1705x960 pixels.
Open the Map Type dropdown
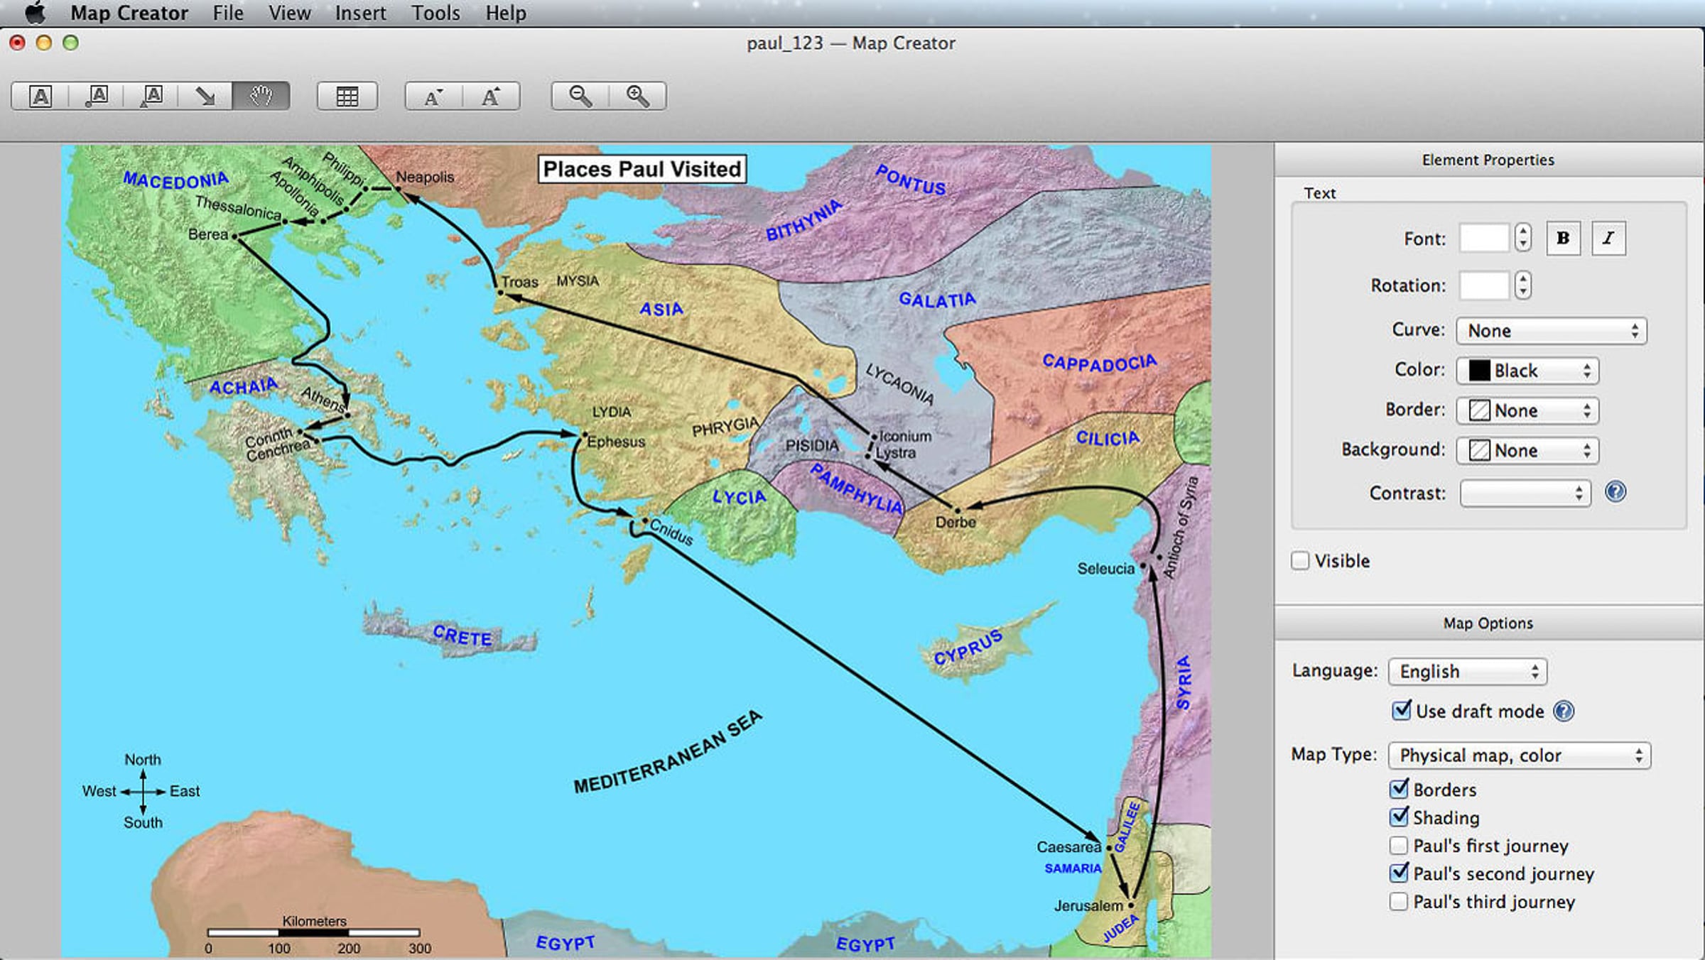1519,756
